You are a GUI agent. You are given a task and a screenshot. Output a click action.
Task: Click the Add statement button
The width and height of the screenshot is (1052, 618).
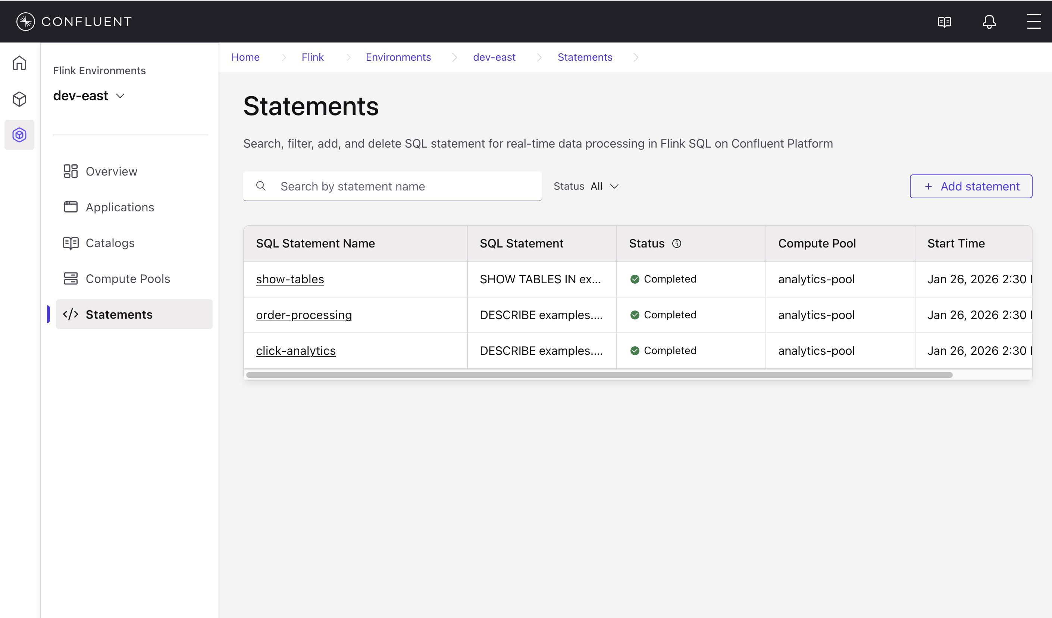[971, 186]
